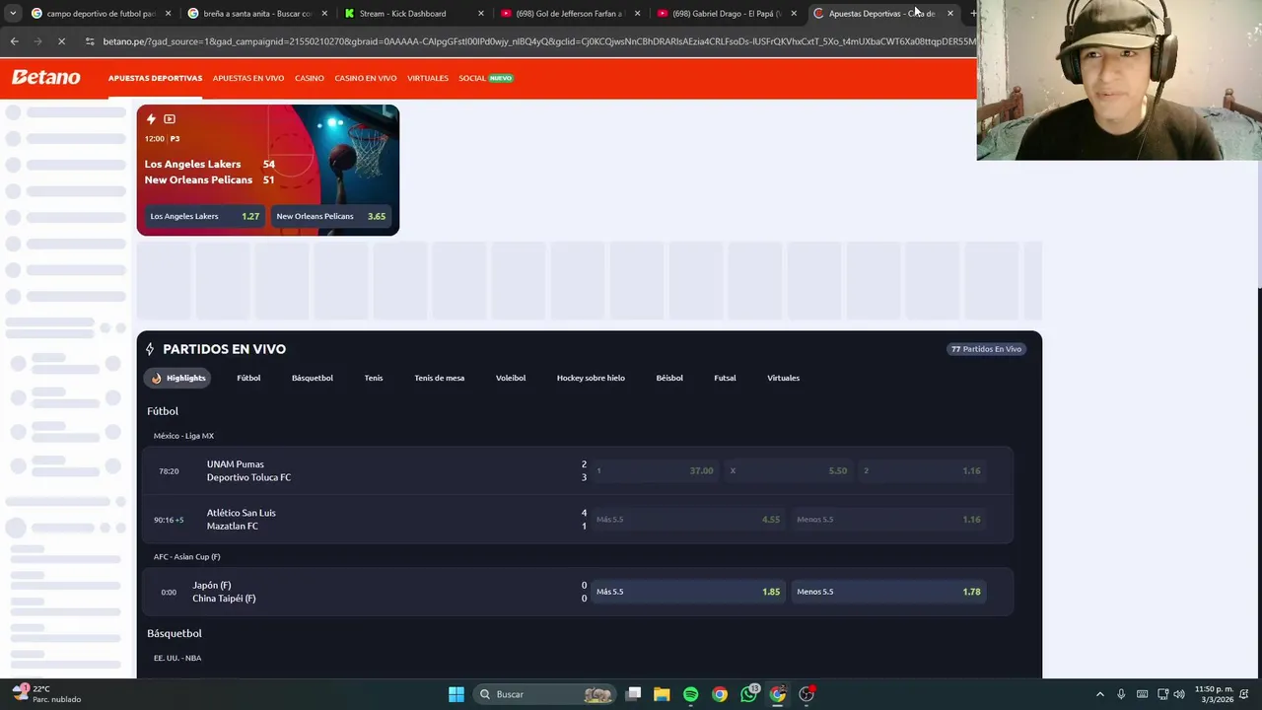The width and height of the screenshot is (1262, 710).
Task: Go back in browser
Action: click(14, 41)
